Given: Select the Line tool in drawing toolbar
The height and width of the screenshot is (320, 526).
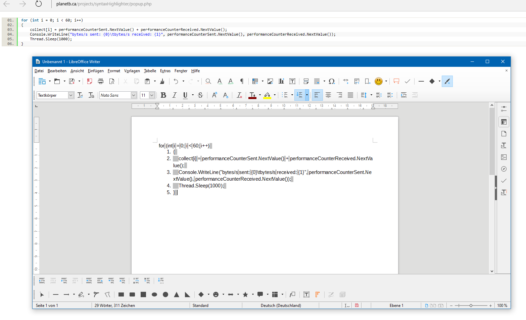Looking at the screenshot, I should point(56,294).
